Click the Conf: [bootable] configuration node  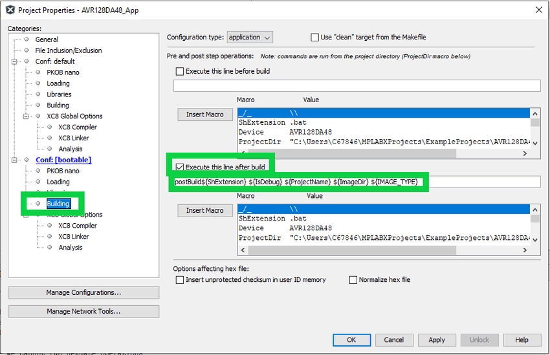(63, 160)
